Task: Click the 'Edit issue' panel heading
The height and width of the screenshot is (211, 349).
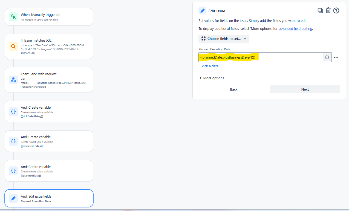Action: [x=217, y=11]
